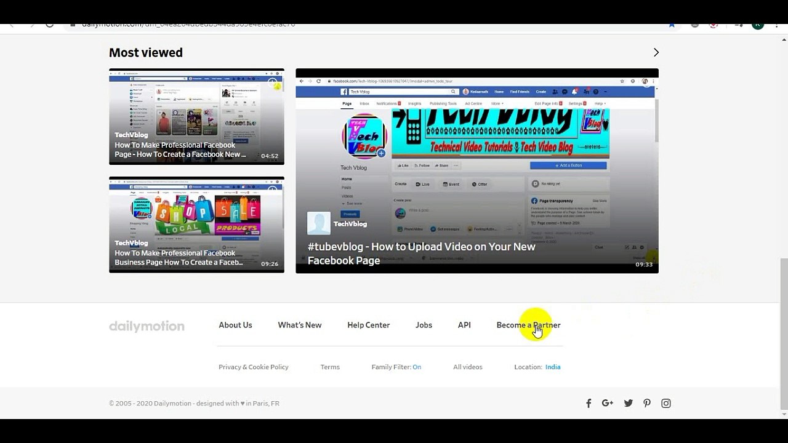This screenshot has width=788, height=443.
Task: Read the Privacy & Cookie Policy
Action: coord(254,367)
